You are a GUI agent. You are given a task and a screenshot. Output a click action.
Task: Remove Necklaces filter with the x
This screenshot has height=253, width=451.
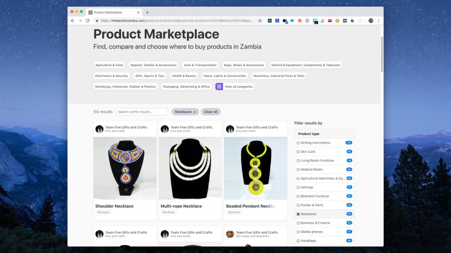(x=195, y=112)
